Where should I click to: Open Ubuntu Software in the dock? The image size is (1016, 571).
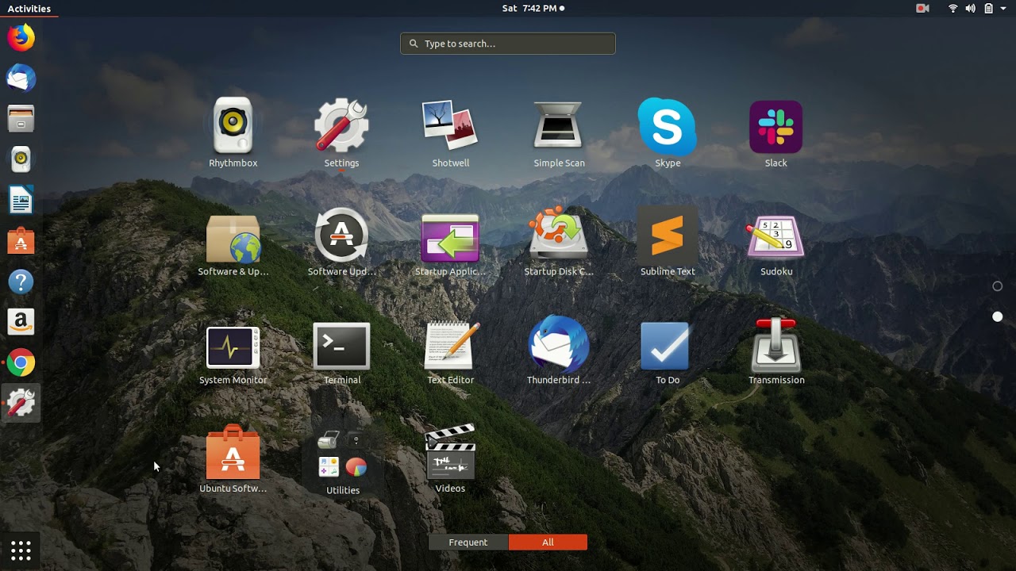(21, 240)
